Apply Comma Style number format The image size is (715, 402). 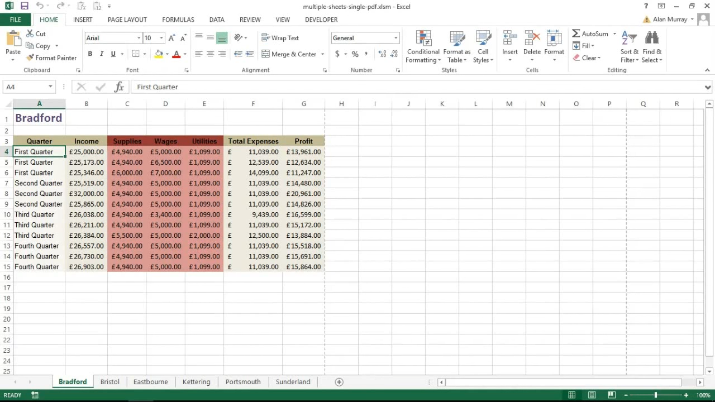(366, 54)
